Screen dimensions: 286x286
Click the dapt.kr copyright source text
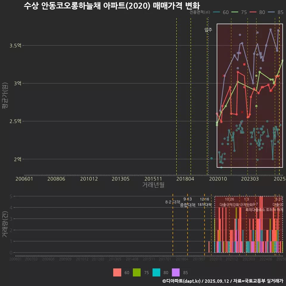pos(223,281)
